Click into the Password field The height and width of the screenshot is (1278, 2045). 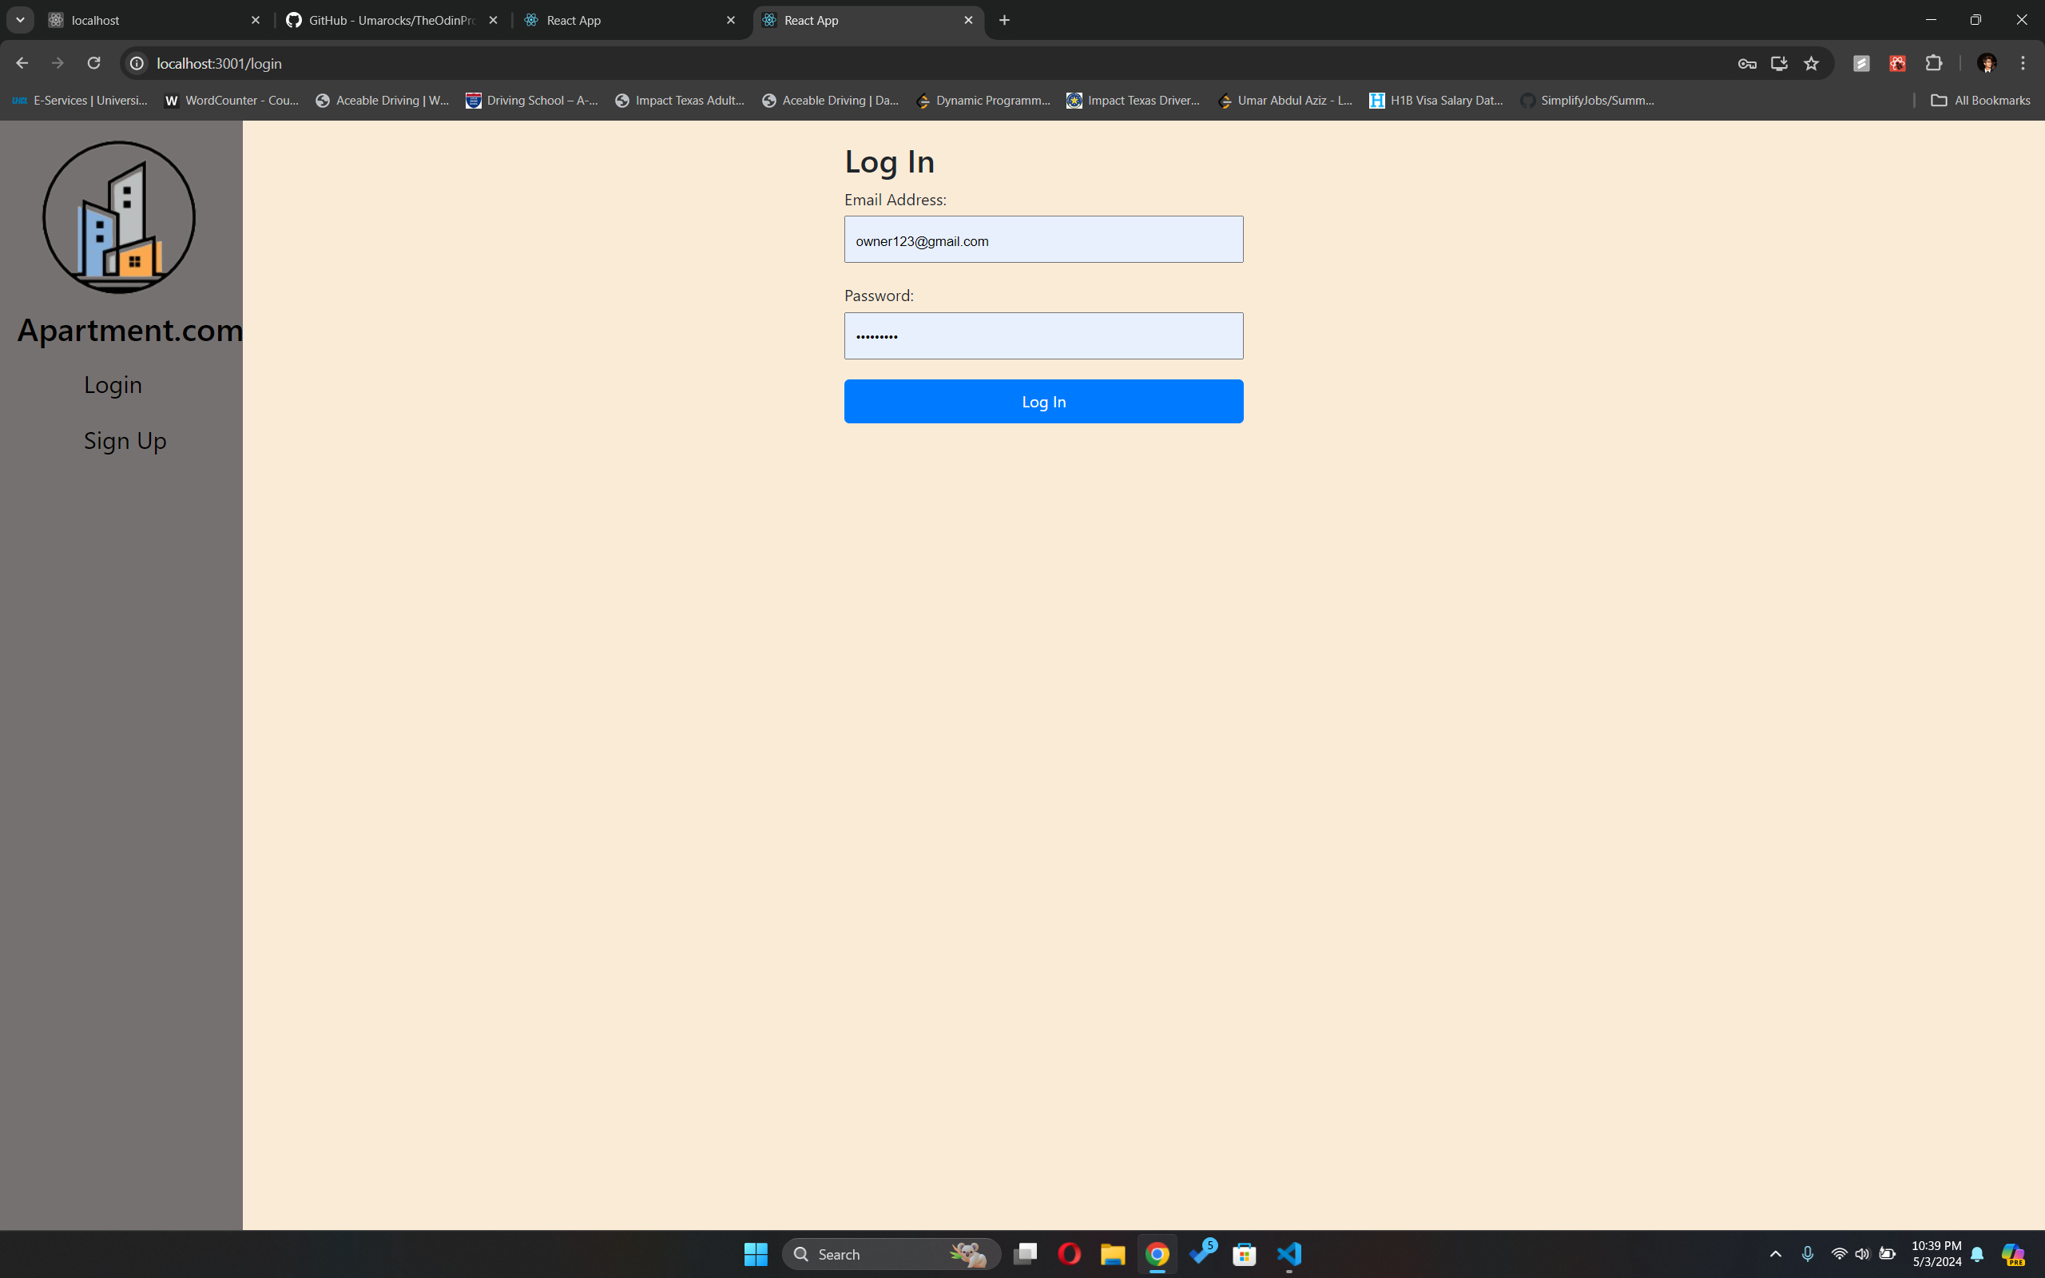(x=1042, y=336)
